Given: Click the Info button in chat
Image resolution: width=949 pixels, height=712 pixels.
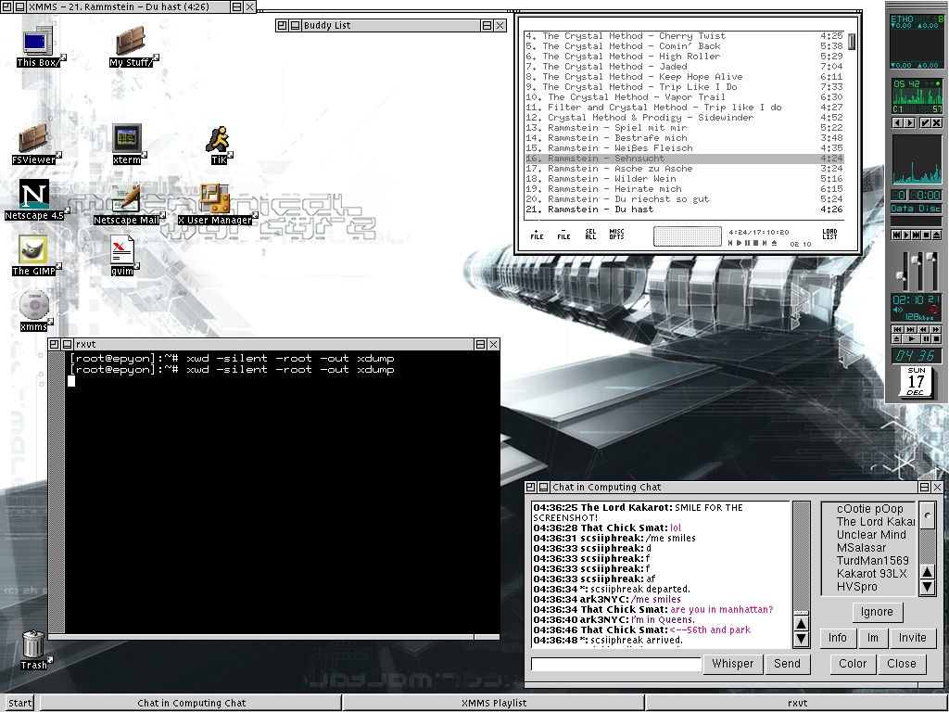Looking at the screenshot, I should click(x=838, y=638).
